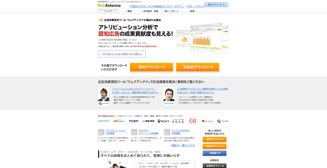Click the ジェイエスピー logo
Screen dimensions: 327x168
click(x=208, y=121)
